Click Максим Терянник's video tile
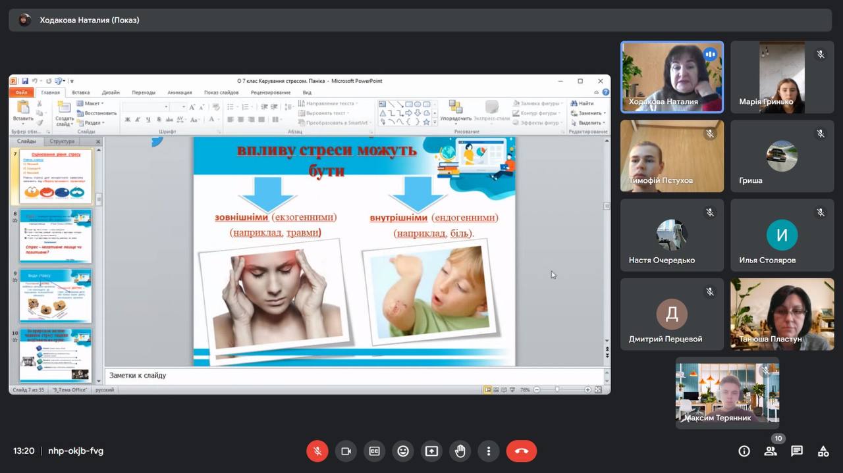Image resolution: width=843 pixels, height=473 pixels. (x=727, y=393)
